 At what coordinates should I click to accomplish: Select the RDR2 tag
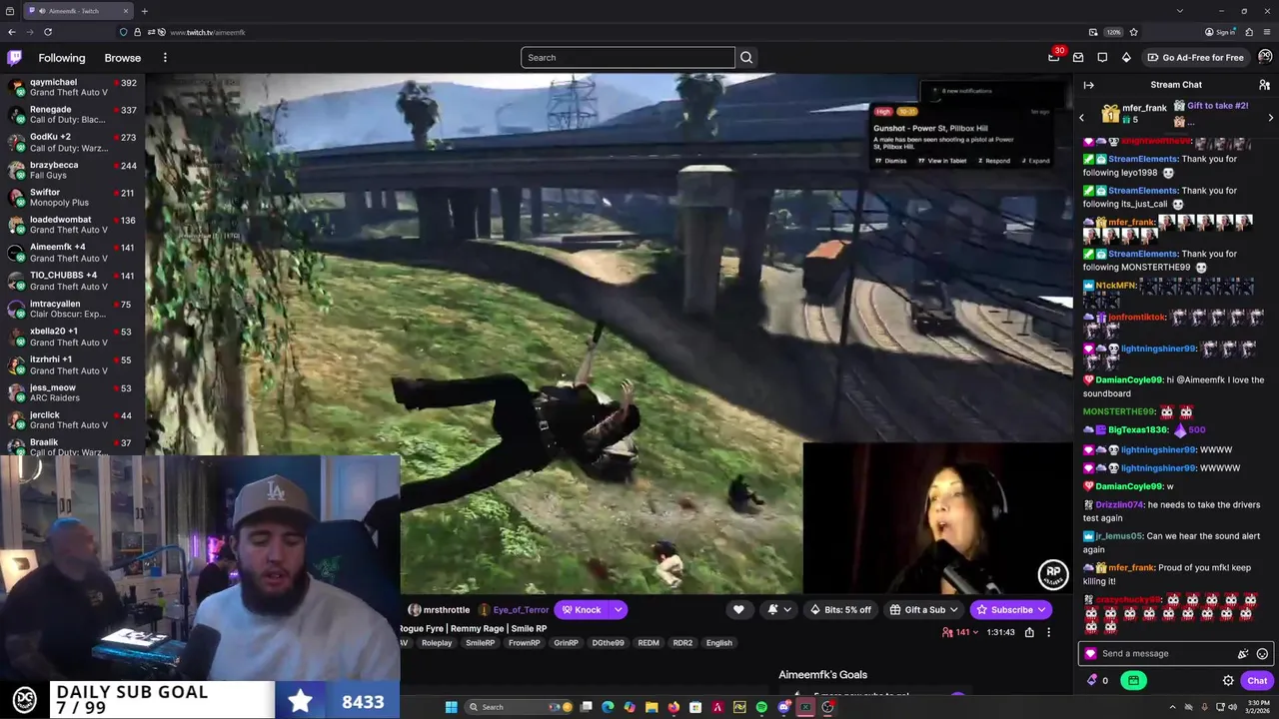click(682, 643)
